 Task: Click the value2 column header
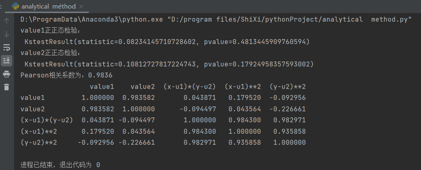tap(142, 86)
